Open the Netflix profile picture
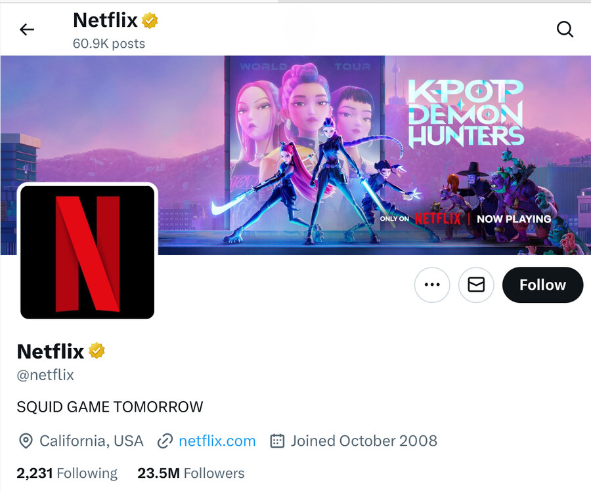 click(87, 252)
